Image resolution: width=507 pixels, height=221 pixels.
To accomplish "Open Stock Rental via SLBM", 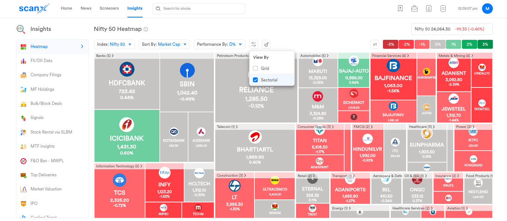I will (x=53, y=132).
